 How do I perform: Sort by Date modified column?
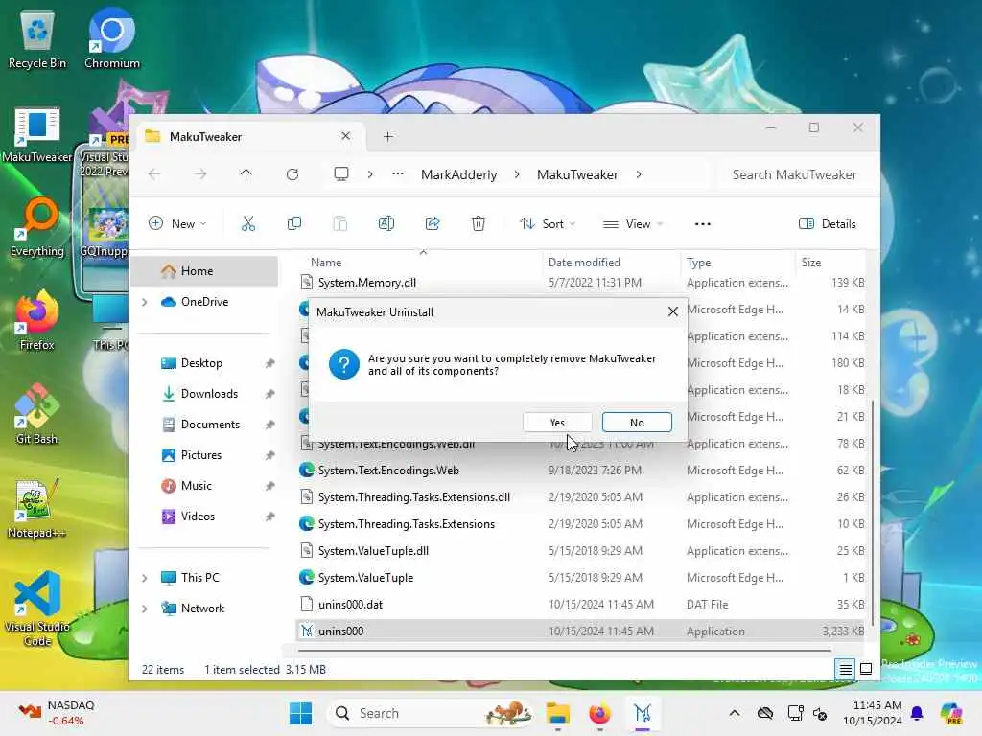(x=611, y=263)
